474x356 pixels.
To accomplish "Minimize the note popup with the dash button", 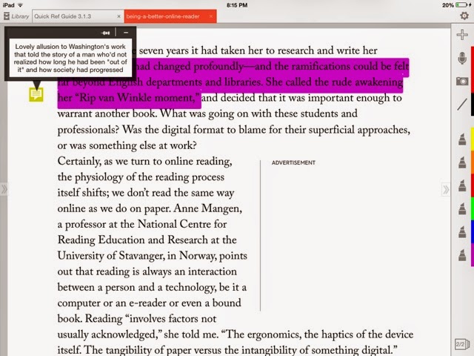I will pos(126,33).
